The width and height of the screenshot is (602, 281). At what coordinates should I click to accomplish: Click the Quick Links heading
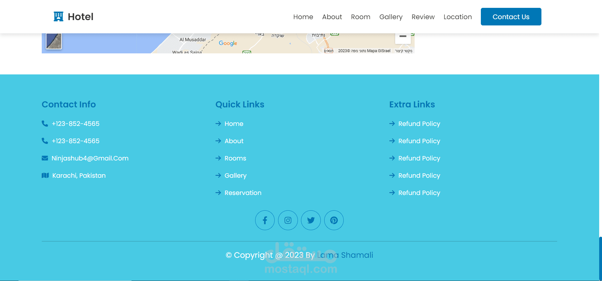click(240, 104)
